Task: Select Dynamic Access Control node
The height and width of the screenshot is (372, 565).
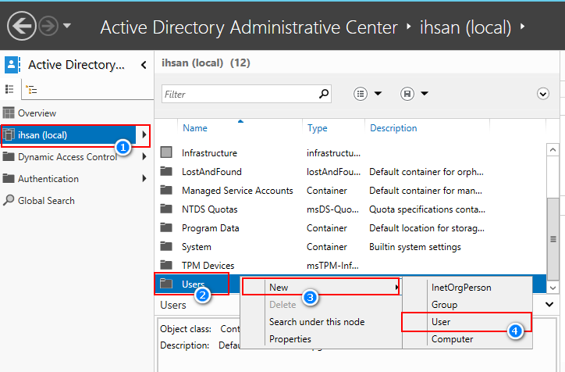Action: pos(67,157)
